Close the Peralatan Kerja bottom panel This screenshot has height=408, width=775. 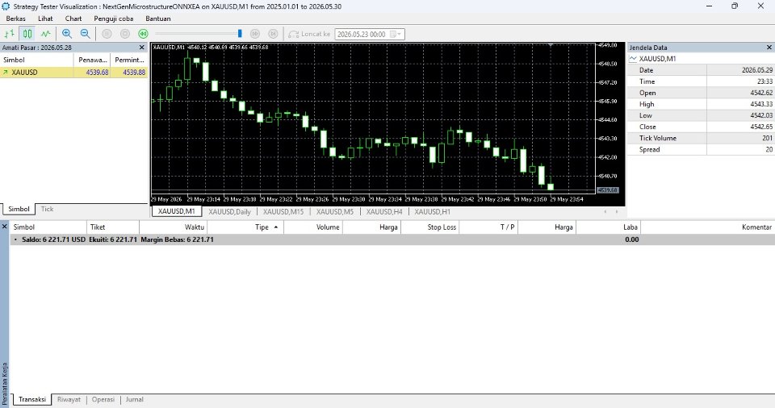coord(5,227)
